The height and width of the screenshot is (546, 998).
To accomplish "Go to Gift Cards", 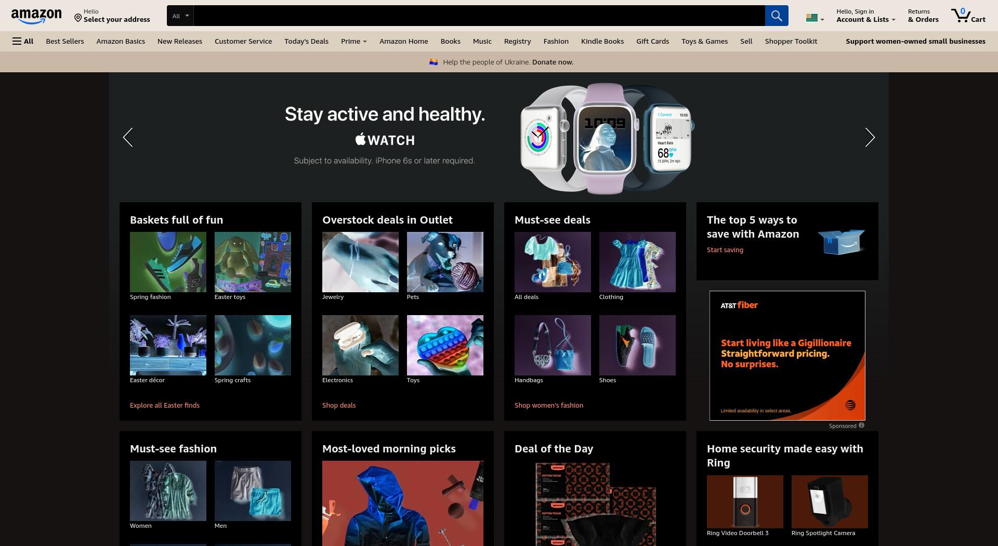I will [653, 41].
